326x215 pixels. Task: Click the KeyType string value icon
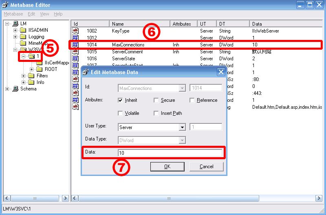coord(75,31)
